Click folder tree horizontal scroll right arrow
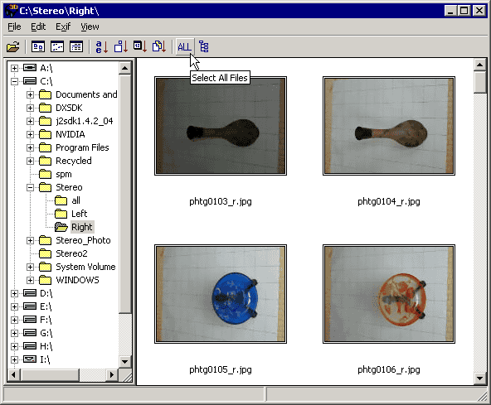Viewport: 491px width, 405px height. [x=112, y=374]
